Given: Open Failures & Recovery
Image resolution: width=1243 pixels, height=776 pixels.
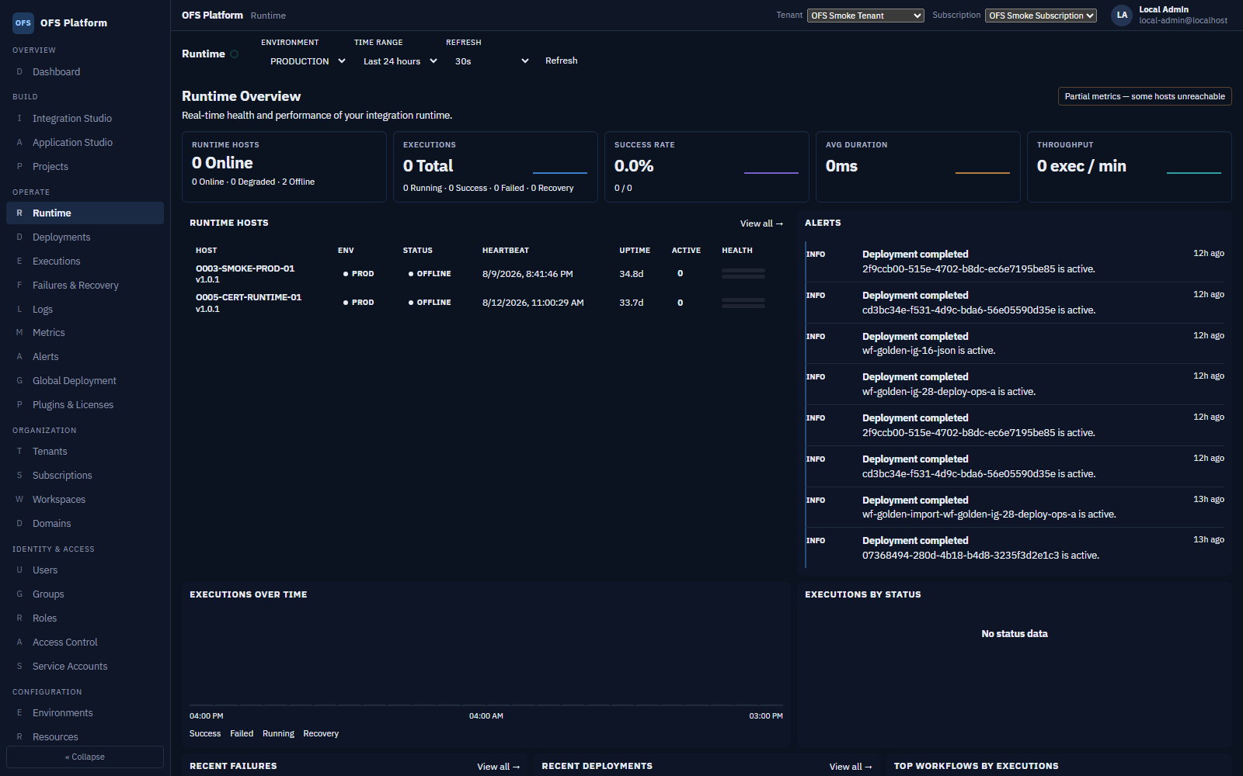Looking at the screenshot, I should [x=85, y=286].
